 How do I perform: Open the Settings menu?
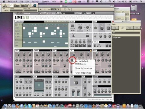pos(35,2)
